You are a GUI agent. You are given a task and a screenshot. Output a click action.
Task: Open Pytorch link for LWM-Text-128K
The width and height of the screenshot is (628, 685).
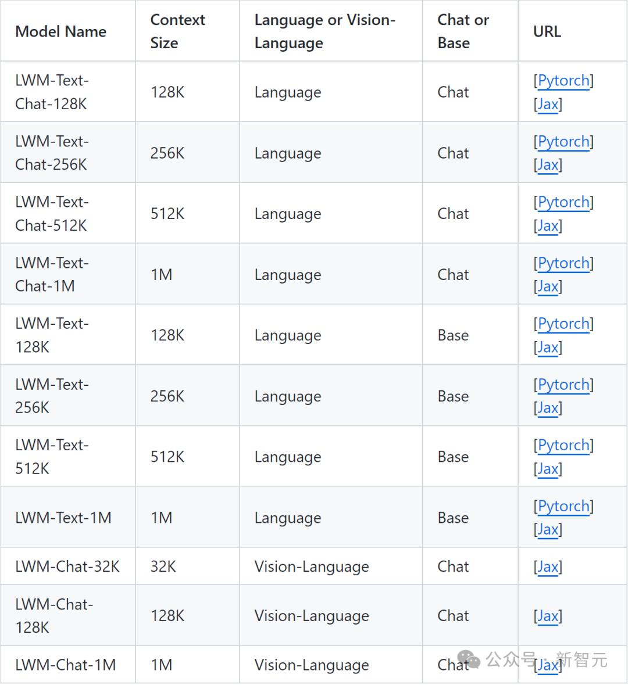click(x=563, y=324)
